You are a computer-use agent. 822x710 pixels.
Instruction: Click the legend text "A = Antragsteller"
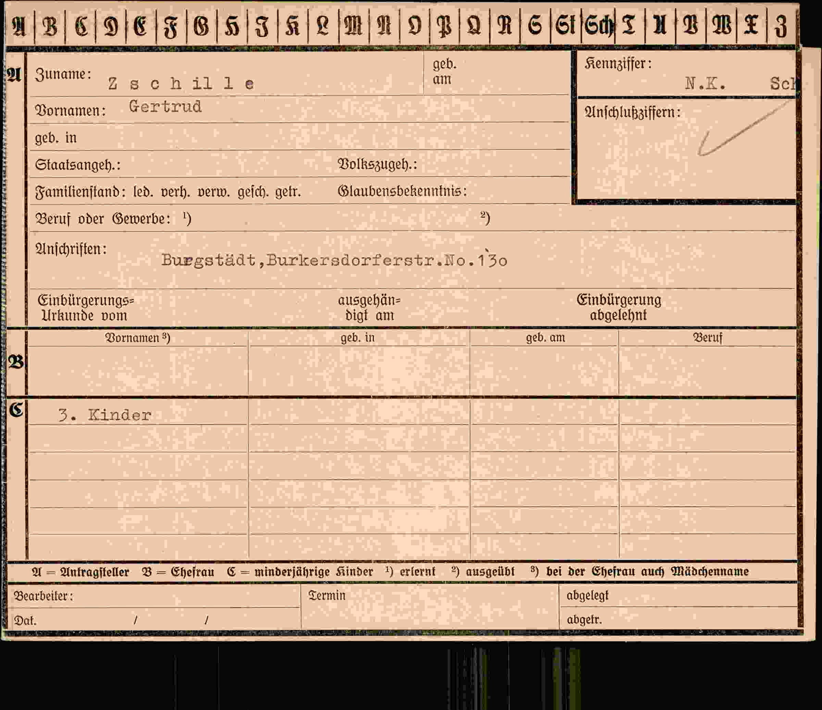click(x=80, y=572)
